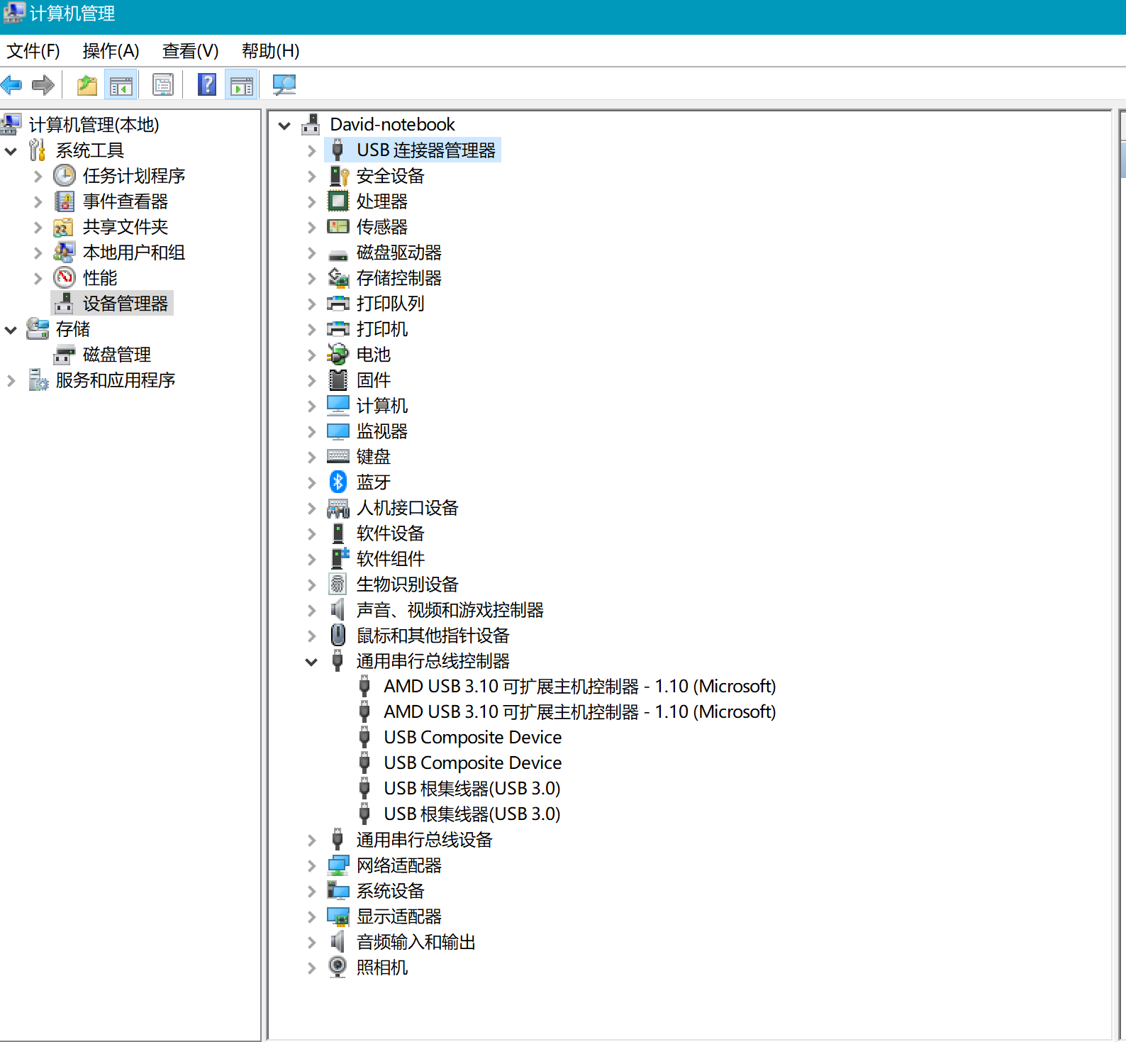Select 计算机管理(本地) root item
Viewport: 1126px width, 1042px height.
coord(94,125)
